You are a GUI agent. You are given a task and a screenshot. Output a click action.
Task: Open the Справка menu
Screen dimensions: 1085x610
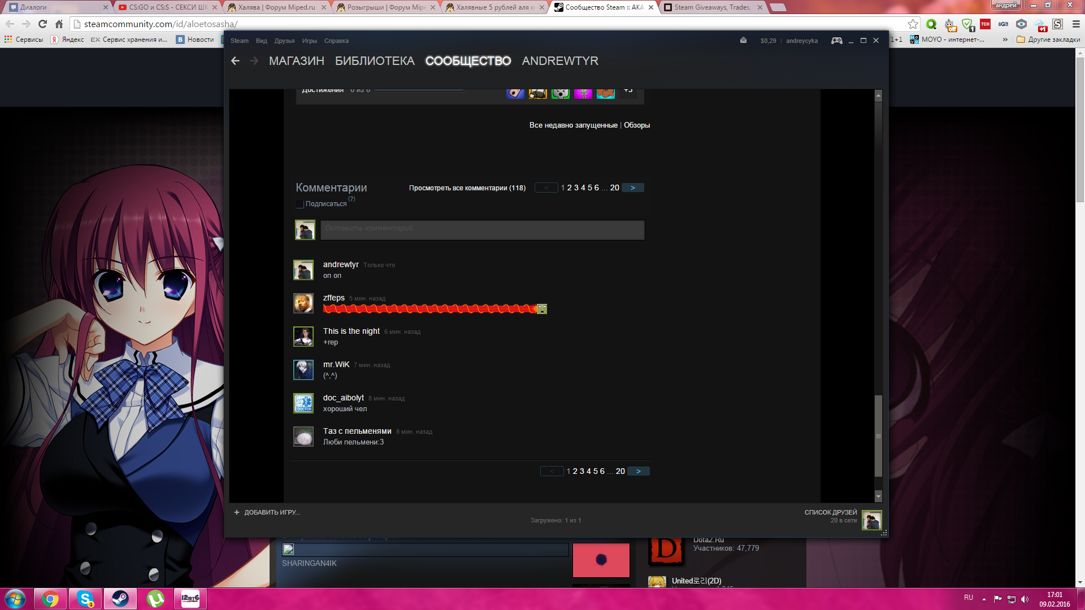point(336,41)
